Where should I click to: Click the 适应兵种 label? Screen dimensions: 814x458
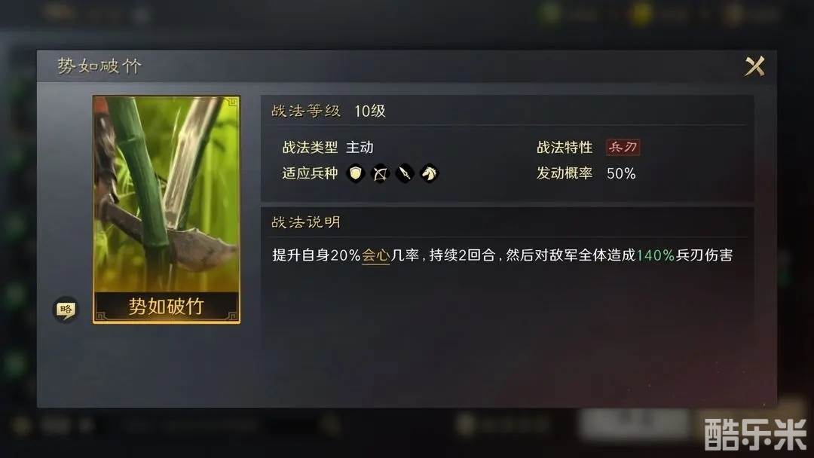point(310,173)
